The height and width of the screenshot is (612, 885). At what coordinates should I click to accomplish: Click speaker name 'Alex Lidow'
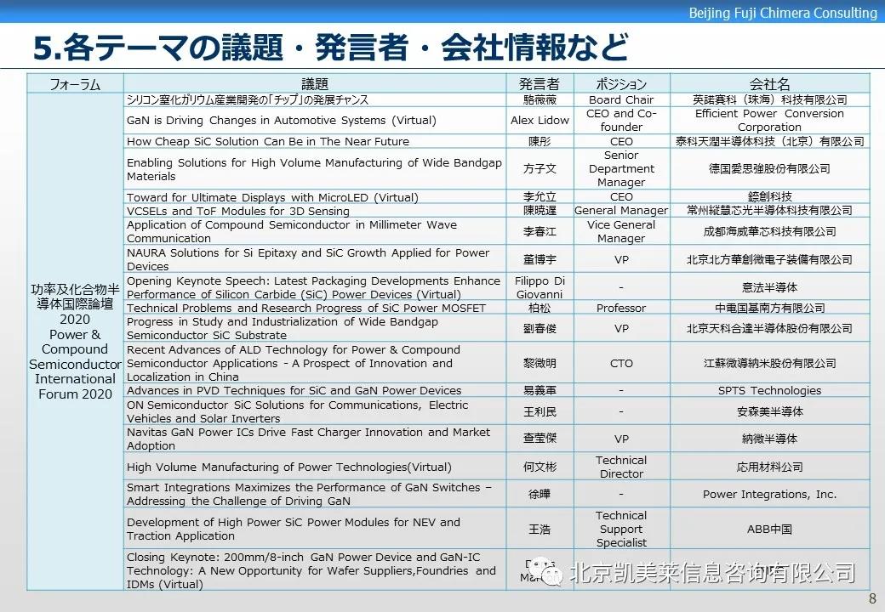540,120
